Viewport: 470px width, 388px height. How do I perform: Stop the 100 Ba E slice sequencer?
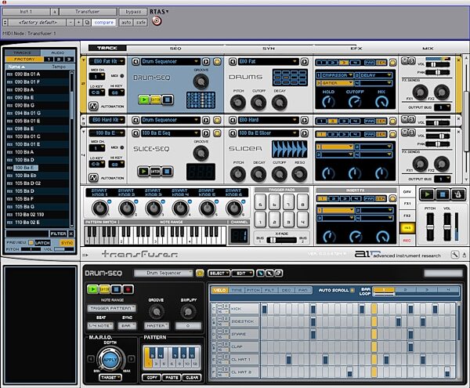(x=168, y=171)
